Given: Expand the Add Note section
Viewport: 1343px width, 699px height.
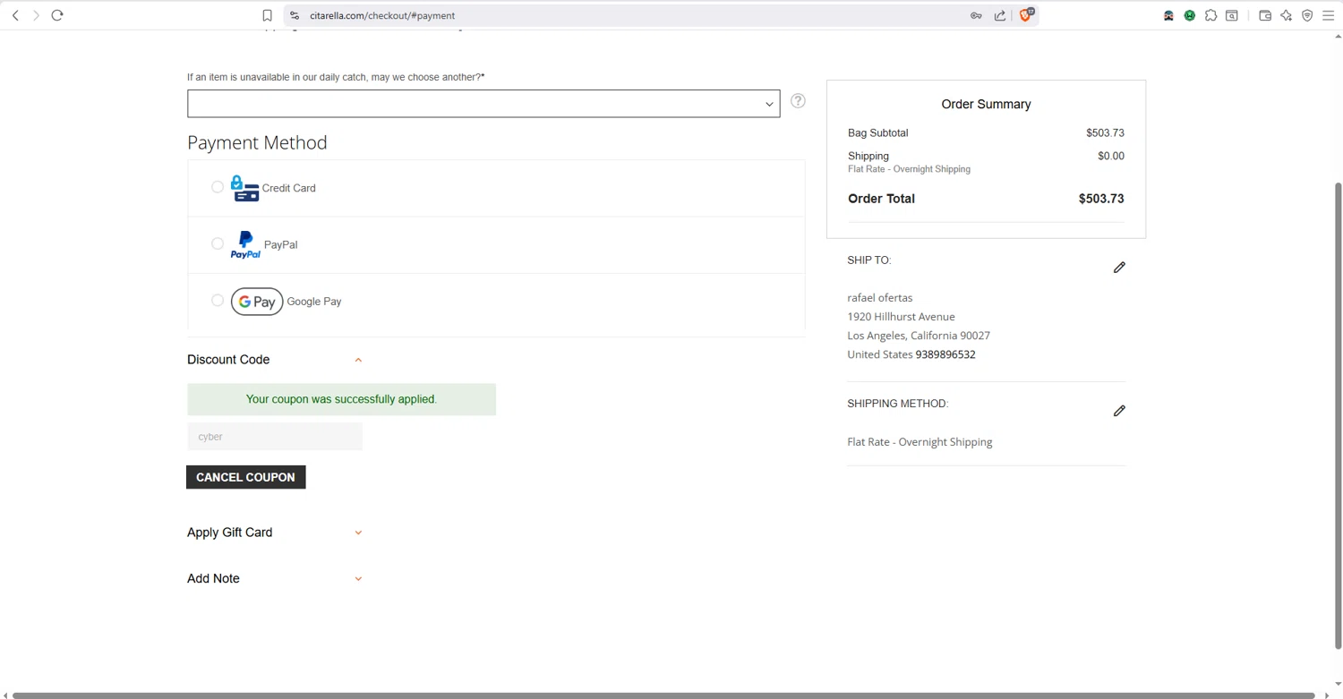Looking at the screenshot, I should (358, 579).
